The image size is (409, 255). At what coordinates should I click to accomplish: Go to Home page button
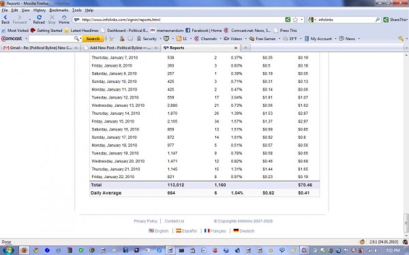tap(64, 19)
